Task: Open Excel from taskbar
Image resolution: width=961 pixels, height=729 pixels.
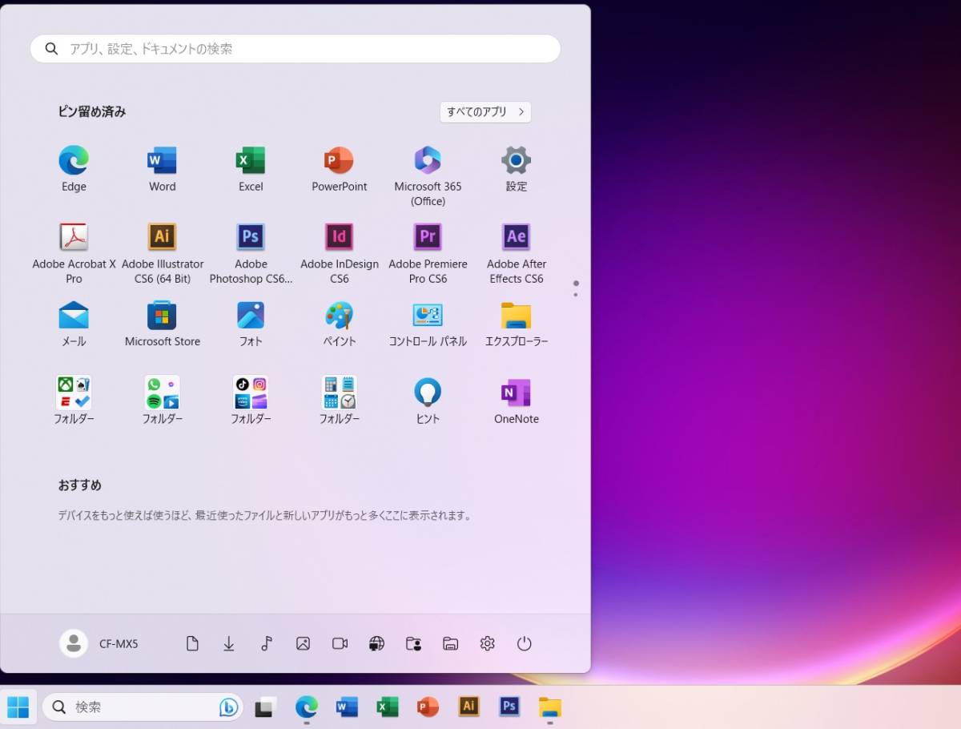Action: click(x=388, y=707)
